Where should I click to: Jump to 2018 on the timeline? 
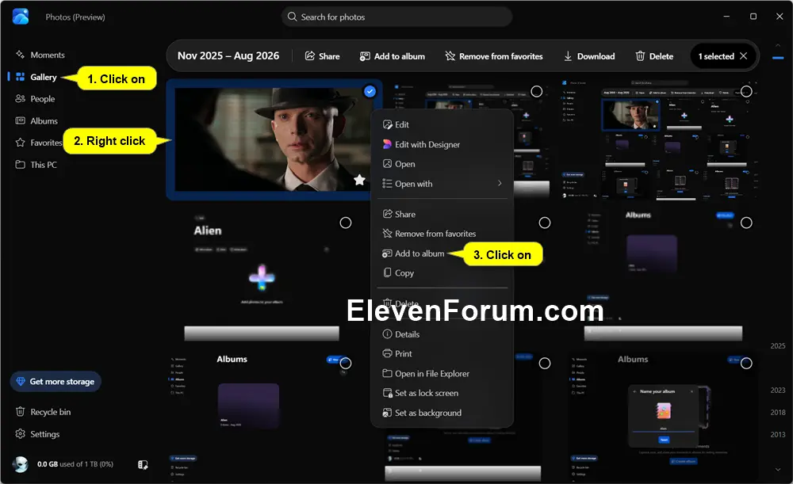point(778,412)
